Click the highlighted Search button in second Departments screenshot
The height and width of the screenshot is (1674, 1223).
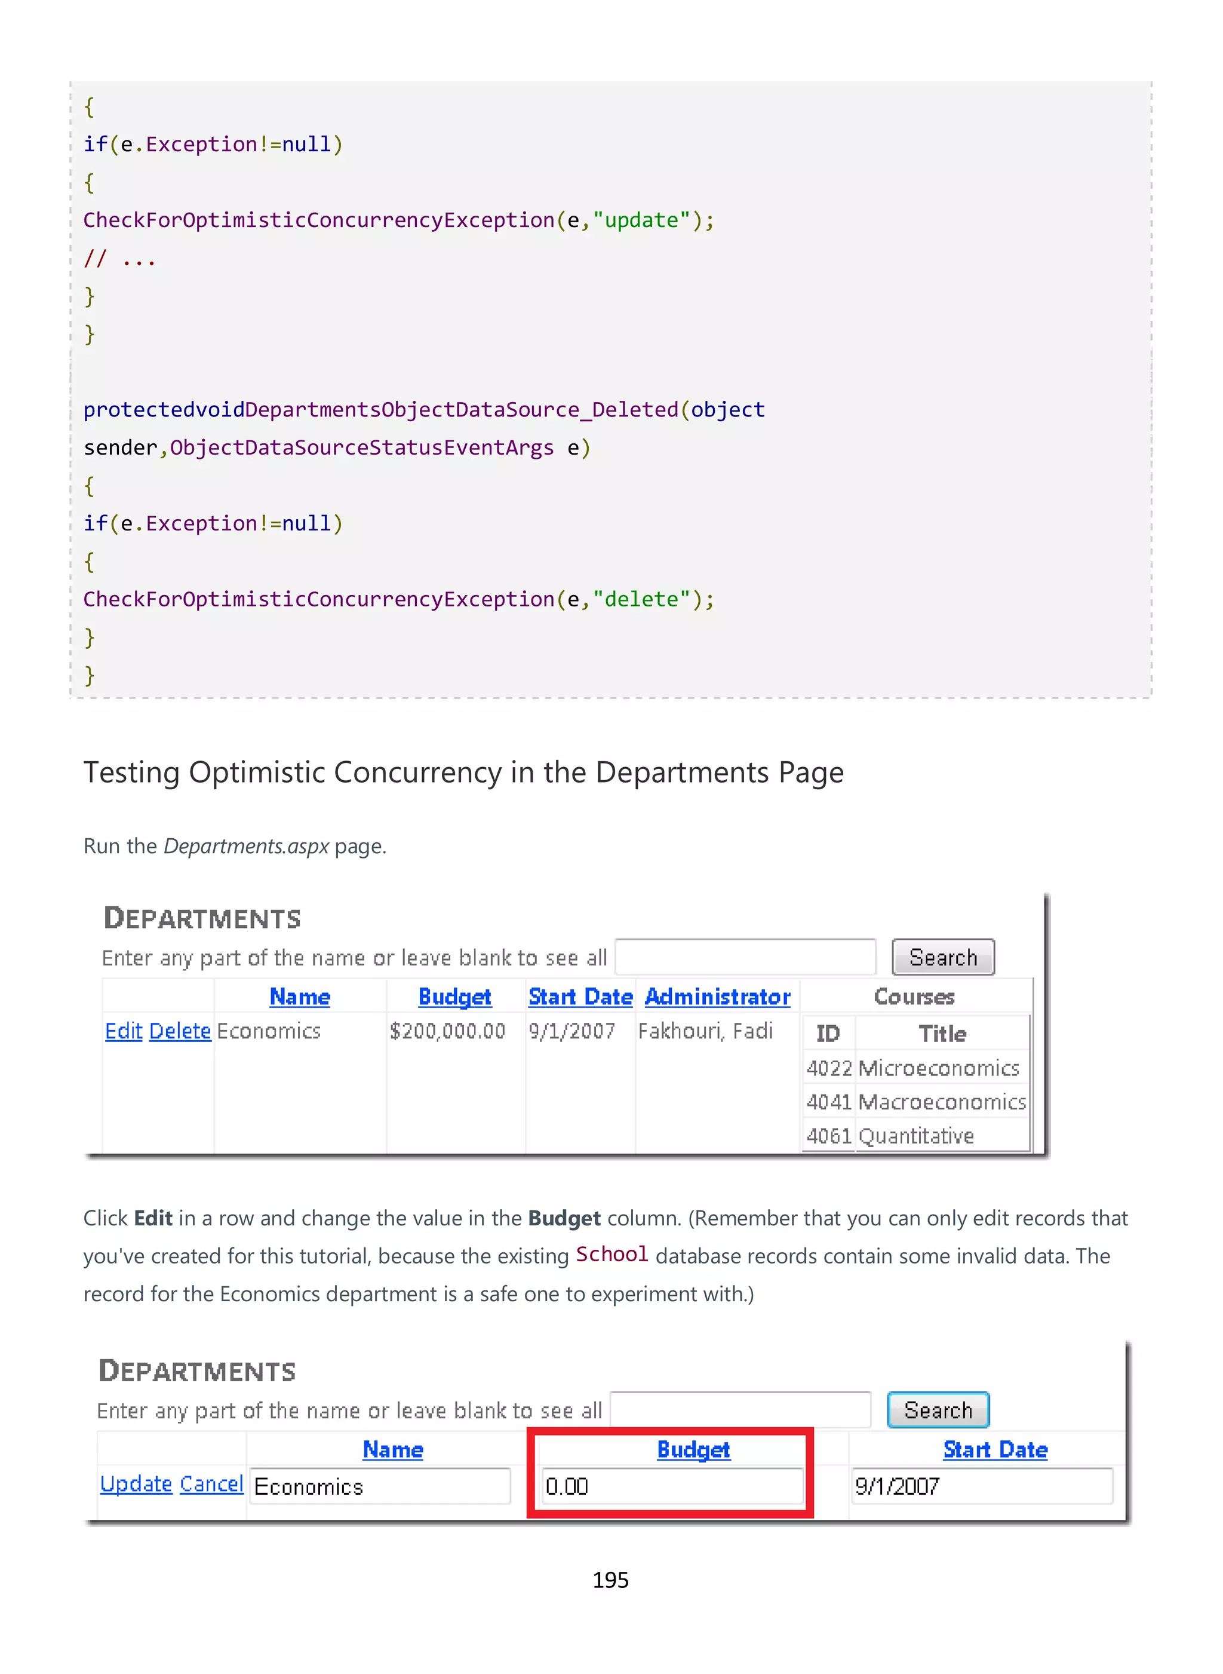[938, 1409]
